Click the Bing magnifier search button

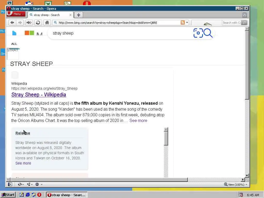(208, 33)
